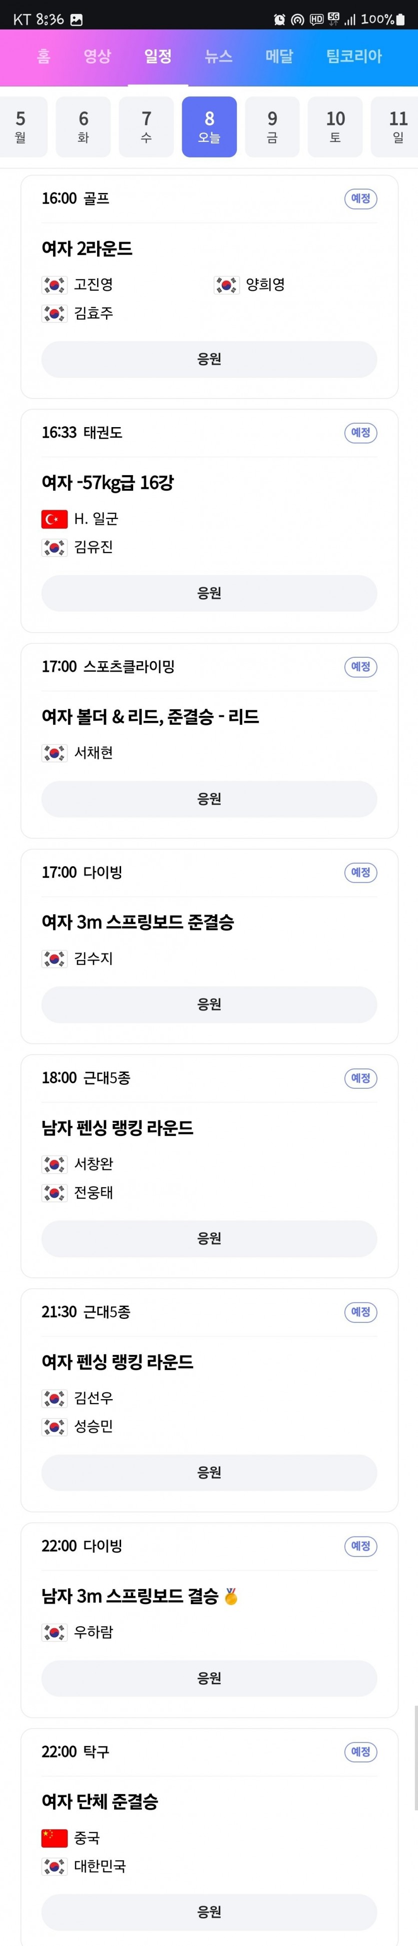Cheer 응원 for 여자 2라운드 golf

point(209,359)
